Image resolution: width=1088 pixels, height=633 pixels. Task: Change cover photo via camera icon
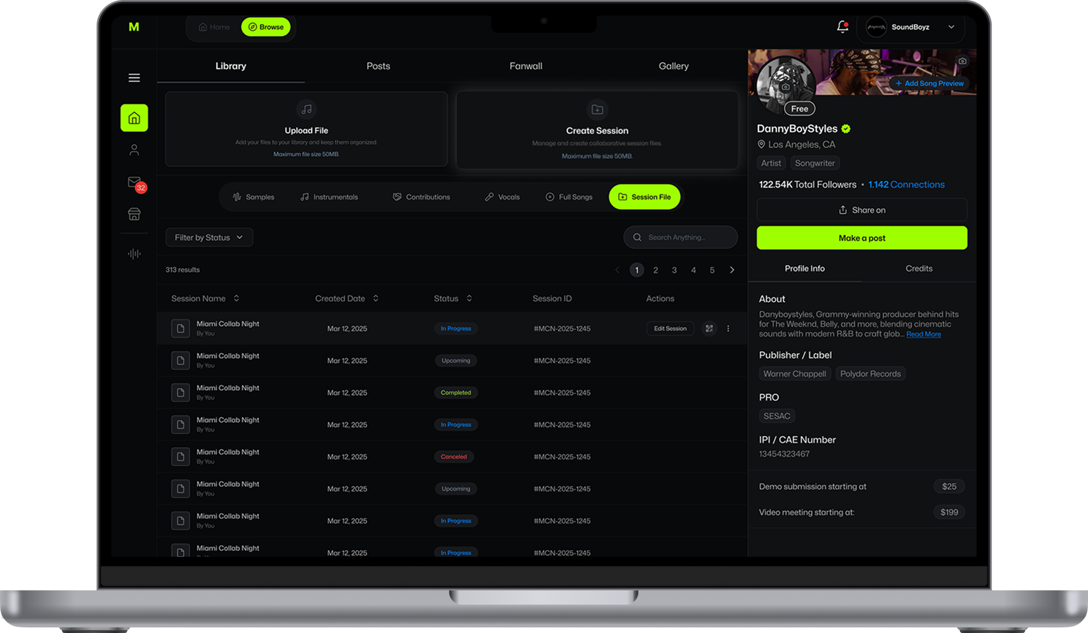click(x=962, y=61)
